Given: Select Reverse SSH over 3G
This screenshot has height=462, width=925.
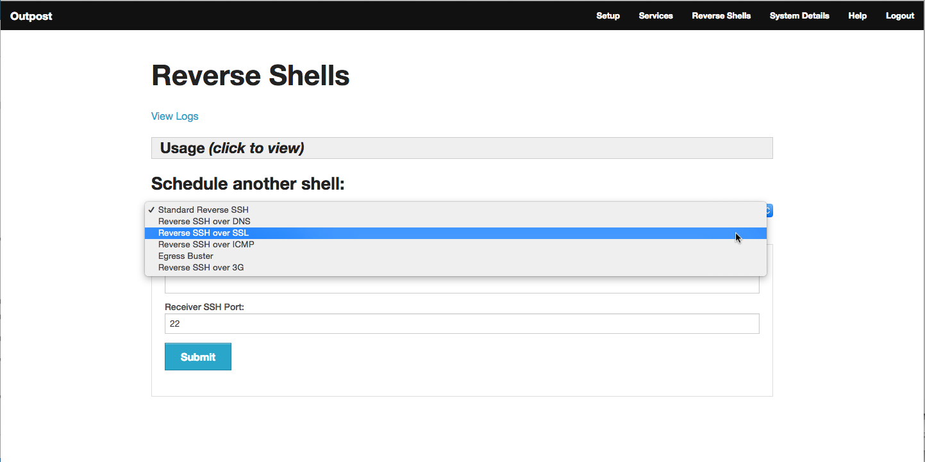Looking at the screenshot, I should (x=201, y=268).
